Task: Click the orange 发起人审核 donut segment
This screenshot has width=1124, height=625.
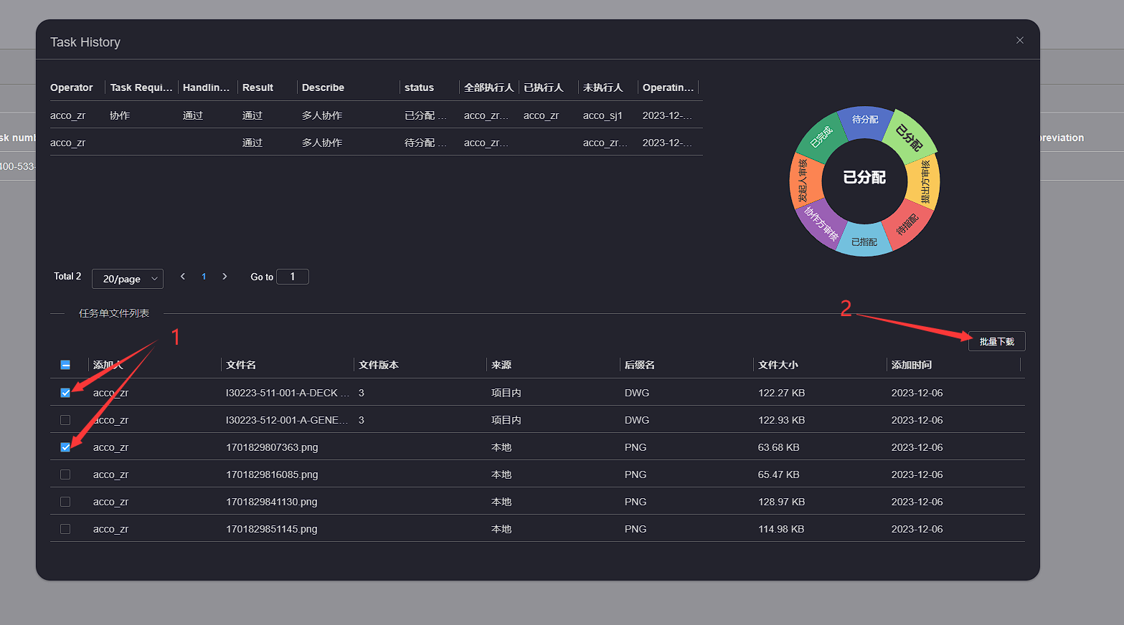Action: [x=804, y=181]
